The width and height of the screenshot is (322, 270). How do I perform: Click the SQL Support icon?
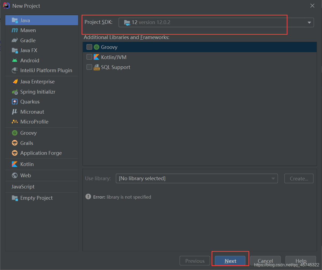97,67
